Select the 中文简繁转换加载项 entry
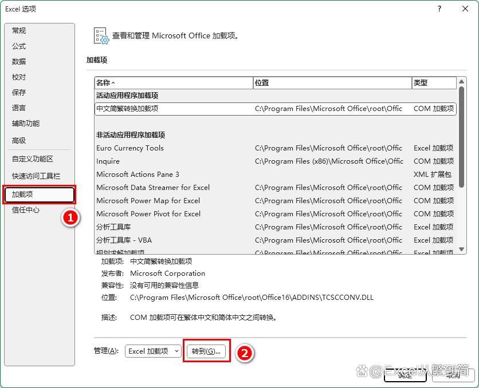 coord(128,109)
